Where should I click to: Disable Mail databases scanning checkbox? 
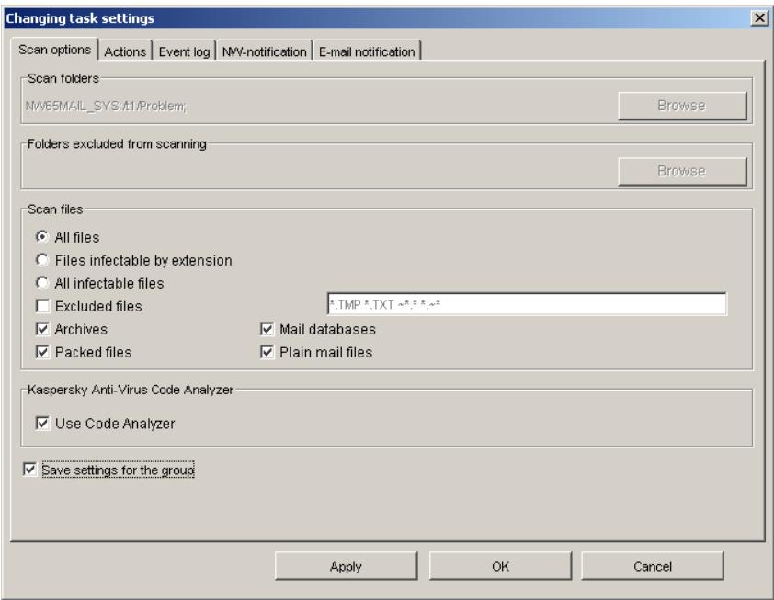coord(267,329)
